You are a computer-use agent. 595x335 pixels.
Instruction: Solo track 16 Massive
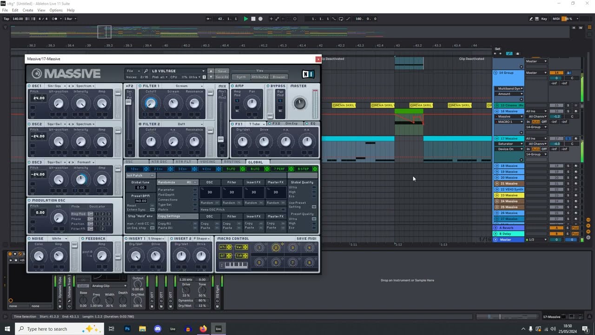[568, 111]
